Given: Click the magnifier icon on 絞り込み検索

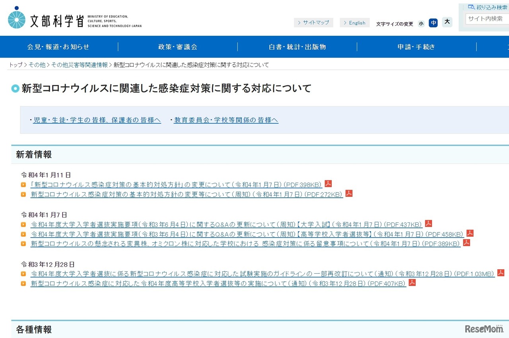Looking at the screenshot, I should (470, 7).
